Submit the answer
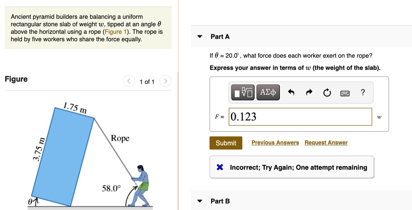Image resolution: width=412 pixels, height=210 pixels. 226,143
